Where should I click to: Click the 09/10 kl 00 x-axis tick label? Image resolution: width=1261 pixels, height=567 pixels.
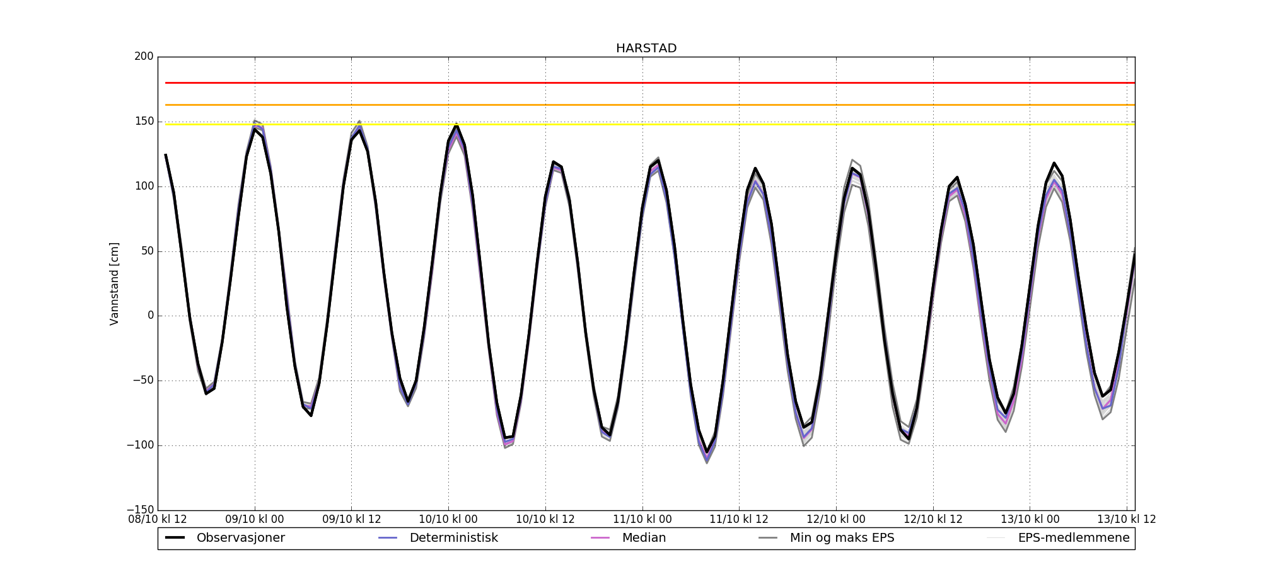coord(255,520)
